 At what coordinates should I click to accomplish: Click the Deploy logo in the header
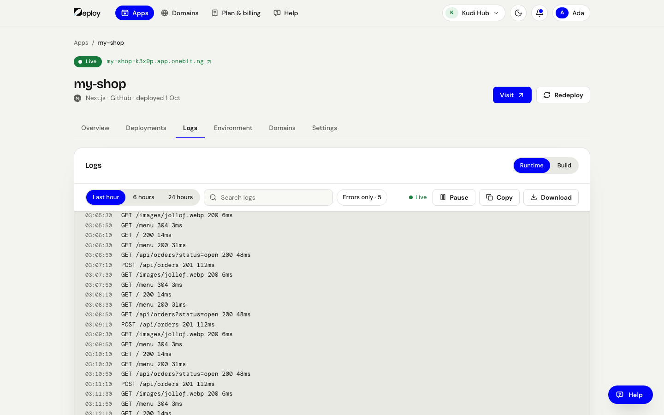(87, 13)
